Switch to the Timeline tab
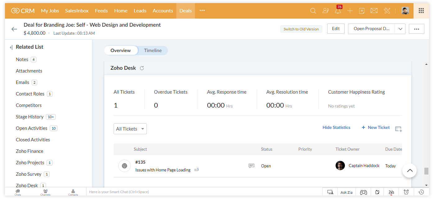 coord(153,51)
